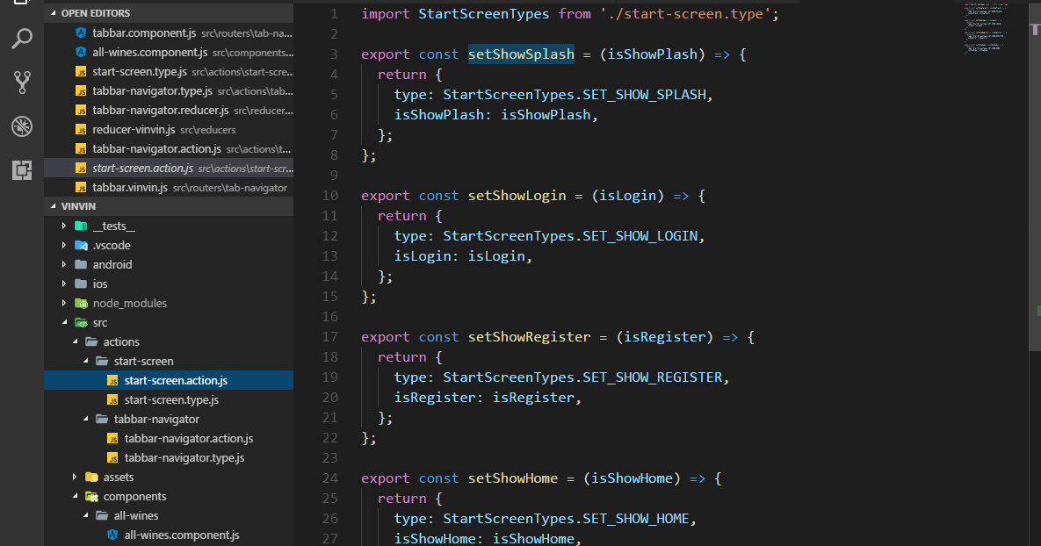The width and height of the screenshot is (1041, 546).
Task: Click the folder icon of .vscode
Action: (81, 246)
